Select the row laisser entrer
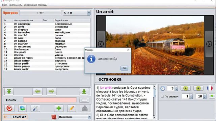Image resolution: width=216 pixels, height=121 pixels. pos(44,61)
